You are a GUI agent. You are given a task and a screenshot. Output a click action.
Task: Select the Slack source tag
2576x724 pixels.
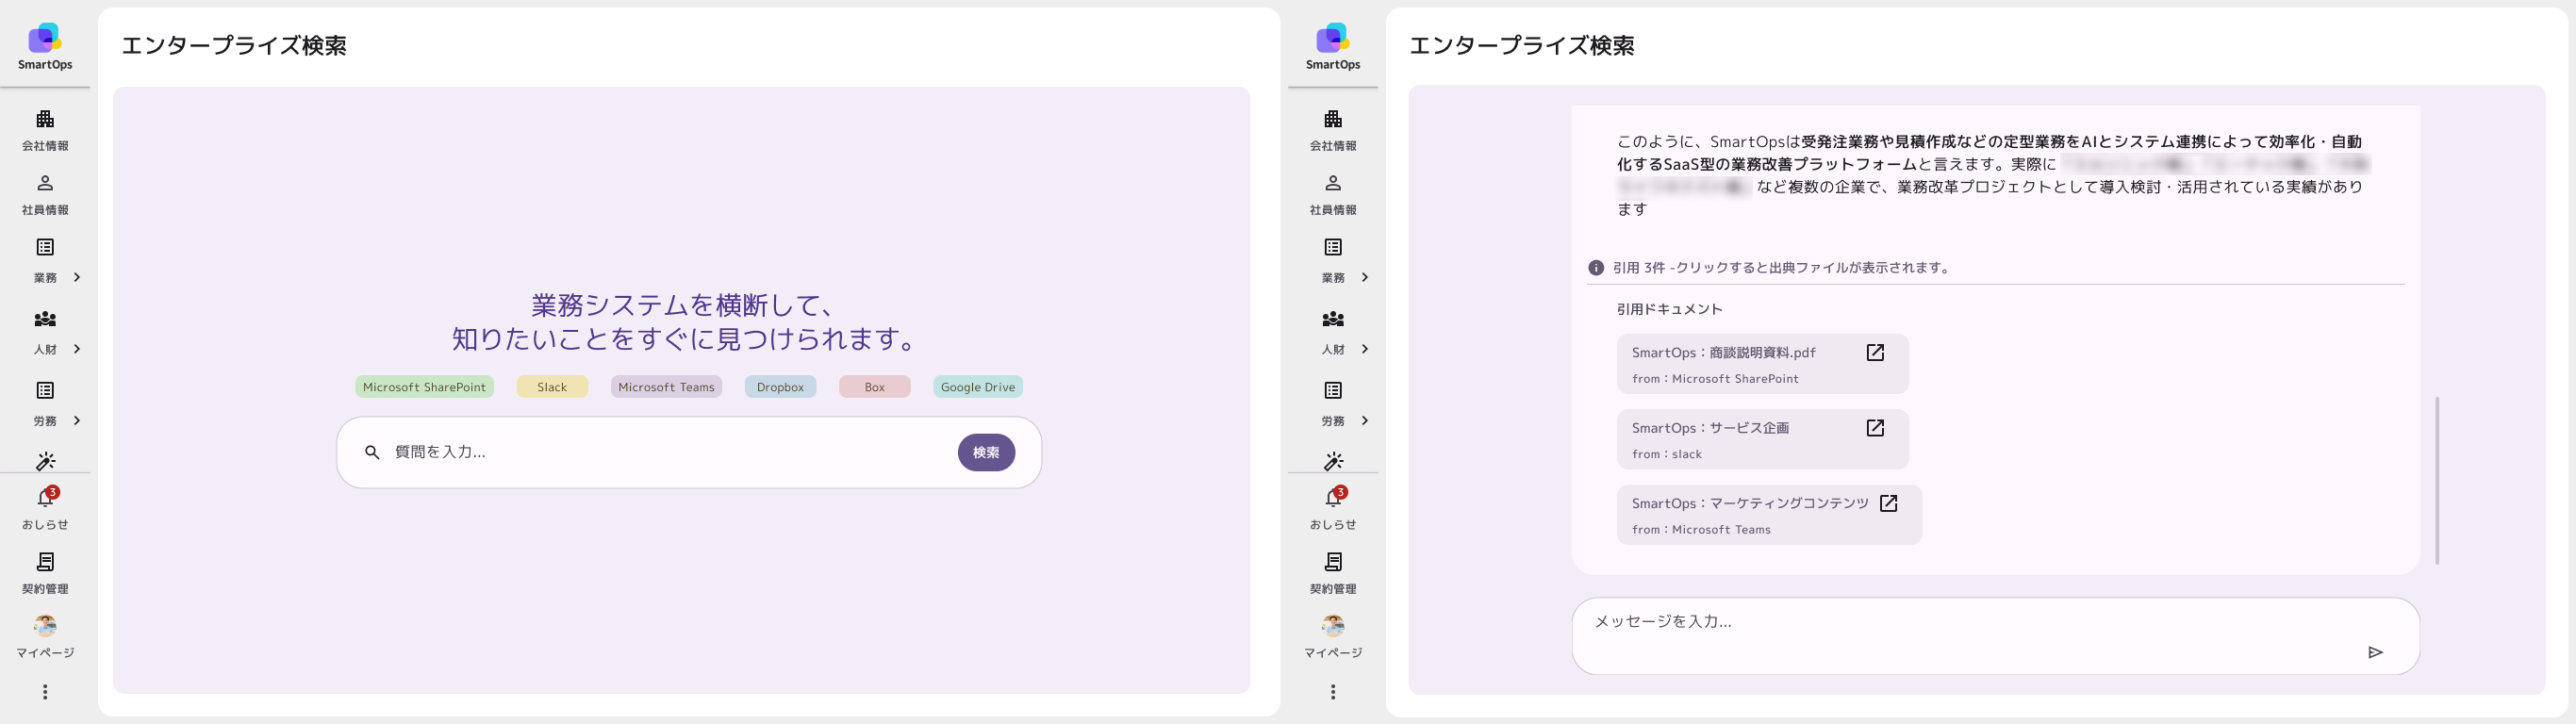click(x=552, y=387)
